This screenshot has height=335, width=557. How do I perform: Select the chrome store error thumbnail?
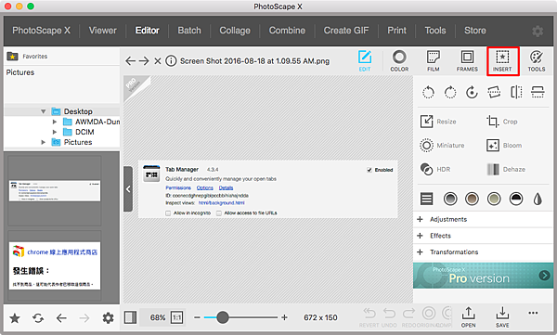(x=55, y=265)
